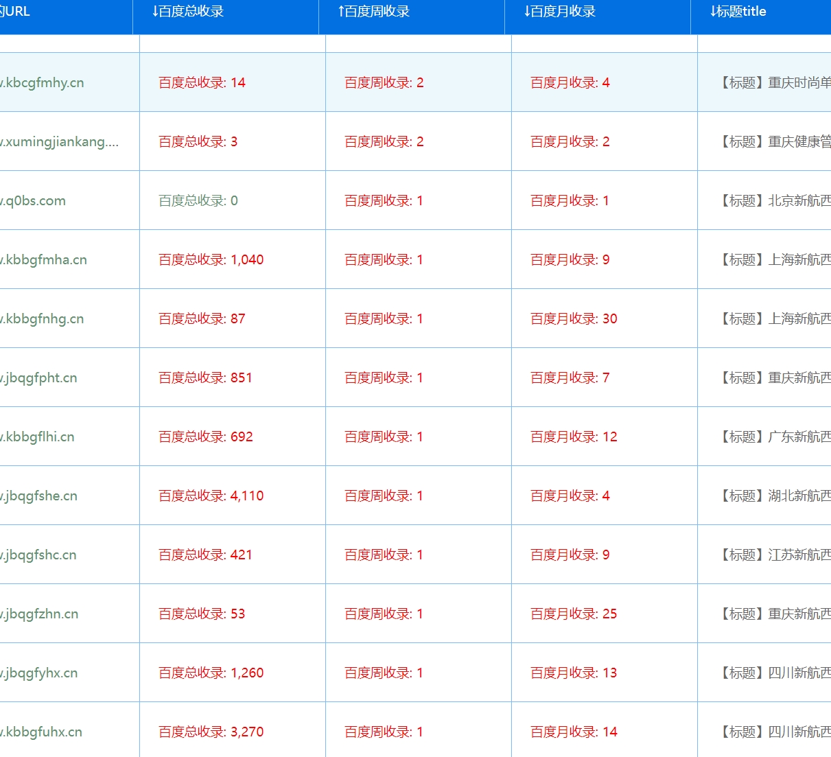Viewport: 831px width, 757px height.
Task: Click title 四川新航西 in kbbgfuhx.cn row
Action: click(774, 732)
